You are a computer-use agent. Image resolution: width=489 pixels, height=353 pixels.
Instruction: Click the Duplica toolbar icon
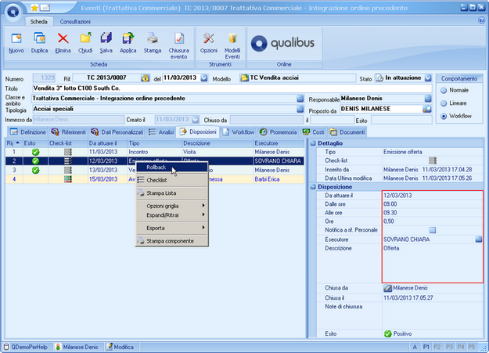click(39, 38)
